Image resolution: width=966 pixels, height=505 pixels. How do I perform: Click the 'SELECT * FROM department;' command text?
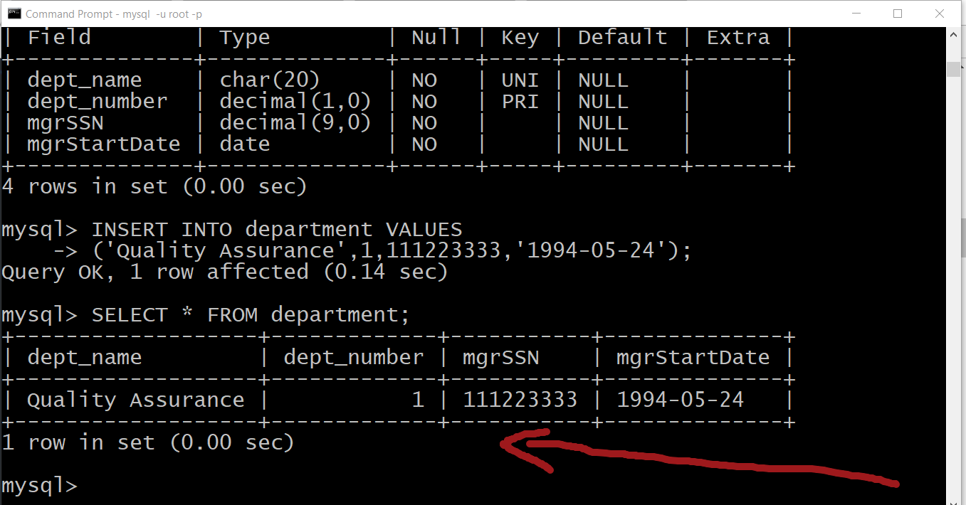(251, 315)
